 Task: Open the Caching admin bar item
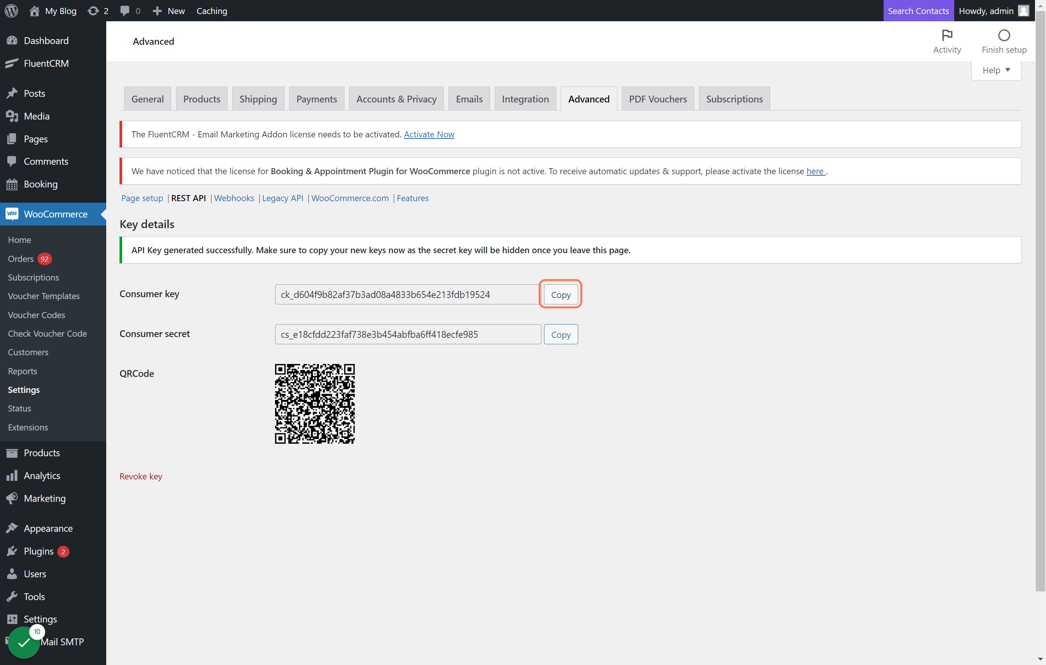pos(212,11)
